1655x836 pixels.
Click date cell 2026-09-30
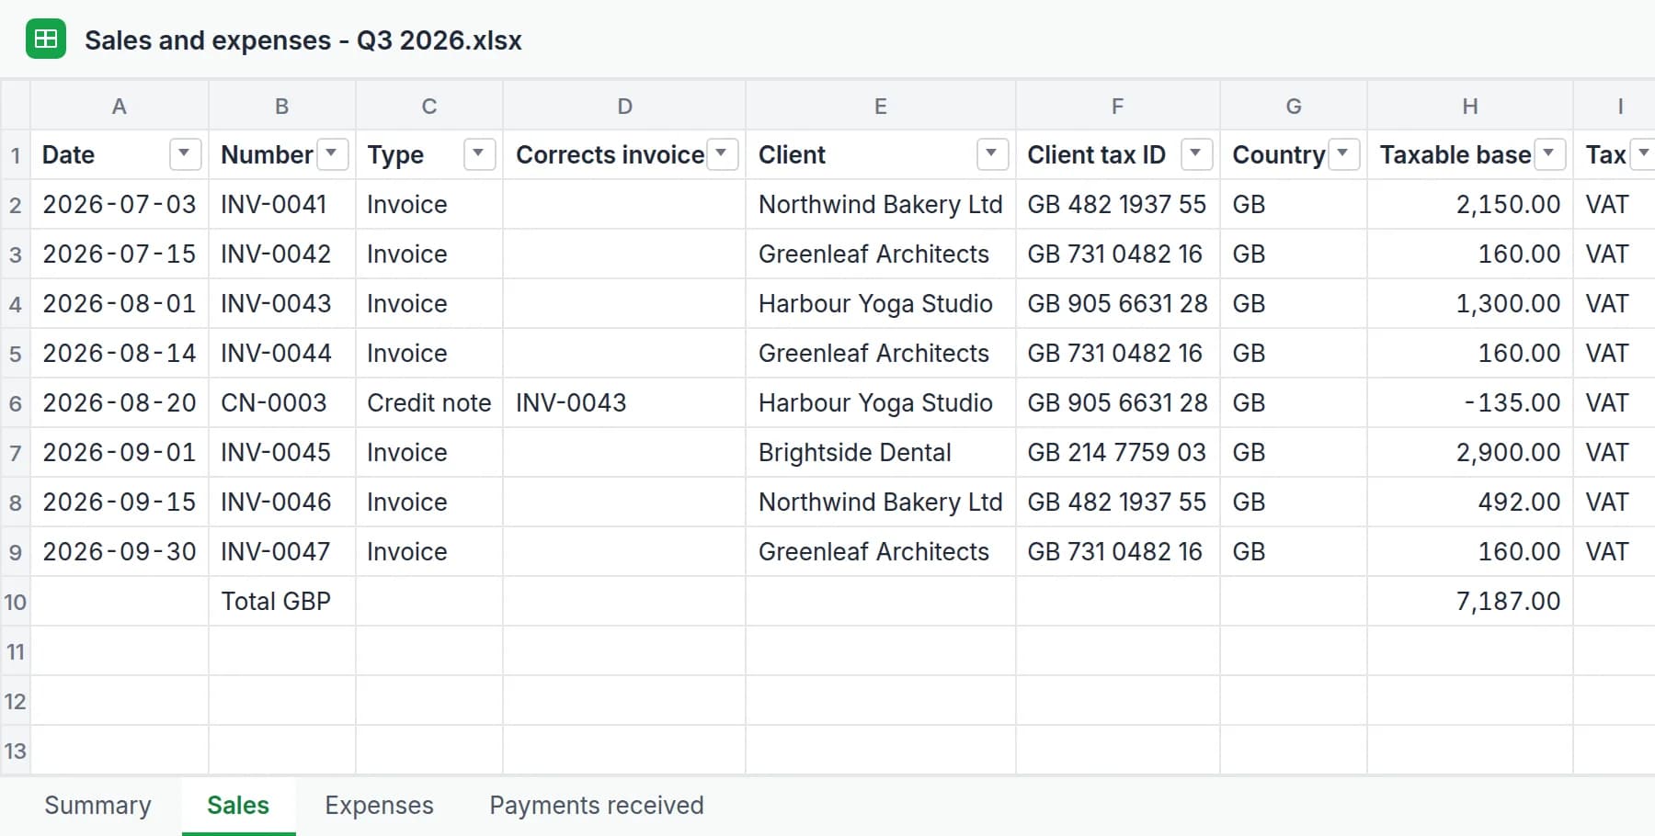(x=120, y=551)
